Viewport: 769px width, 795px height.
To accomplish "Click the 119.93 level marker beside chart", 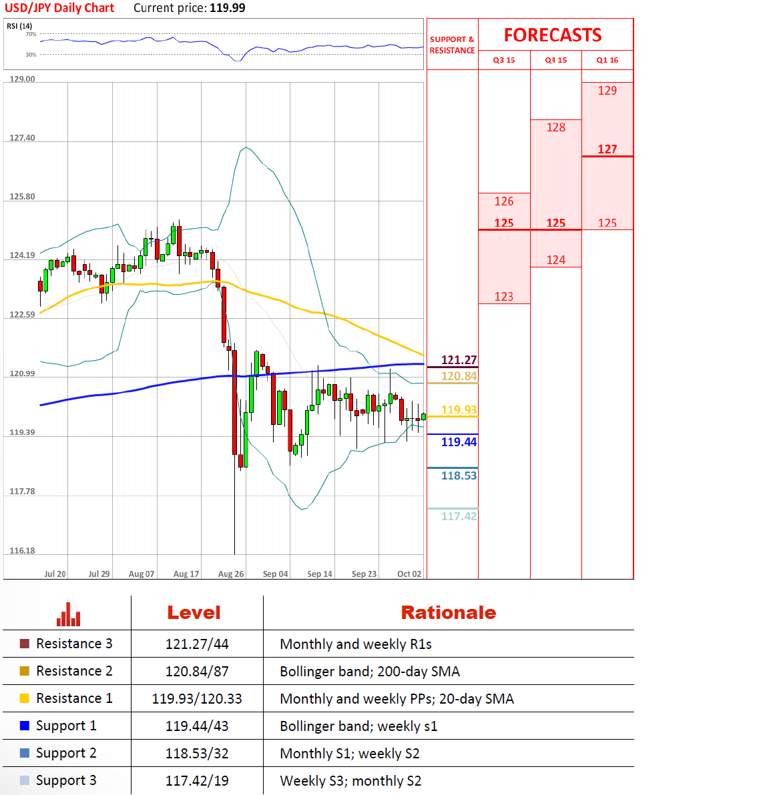I will [x=459, y=410].
